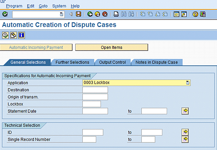Click the Get Variant icon
Image resolution: width=217 pixels, height=150 pixels.
pyautogui.click(x=13, y=35)
